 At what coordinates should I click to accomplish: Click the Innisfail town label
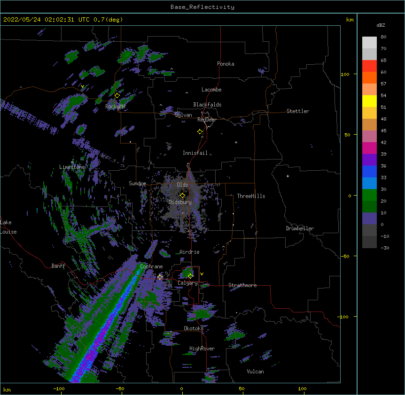195,153
